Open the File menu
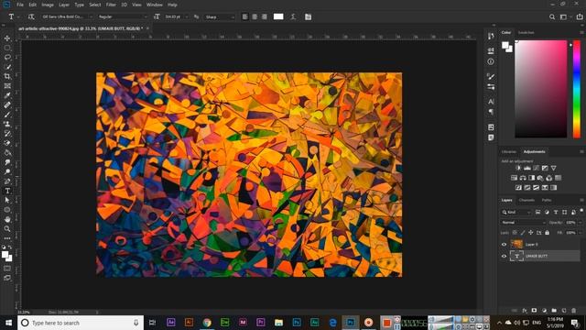Image resolution: width=586 pixels, height=330 pixels. [20, 5]
